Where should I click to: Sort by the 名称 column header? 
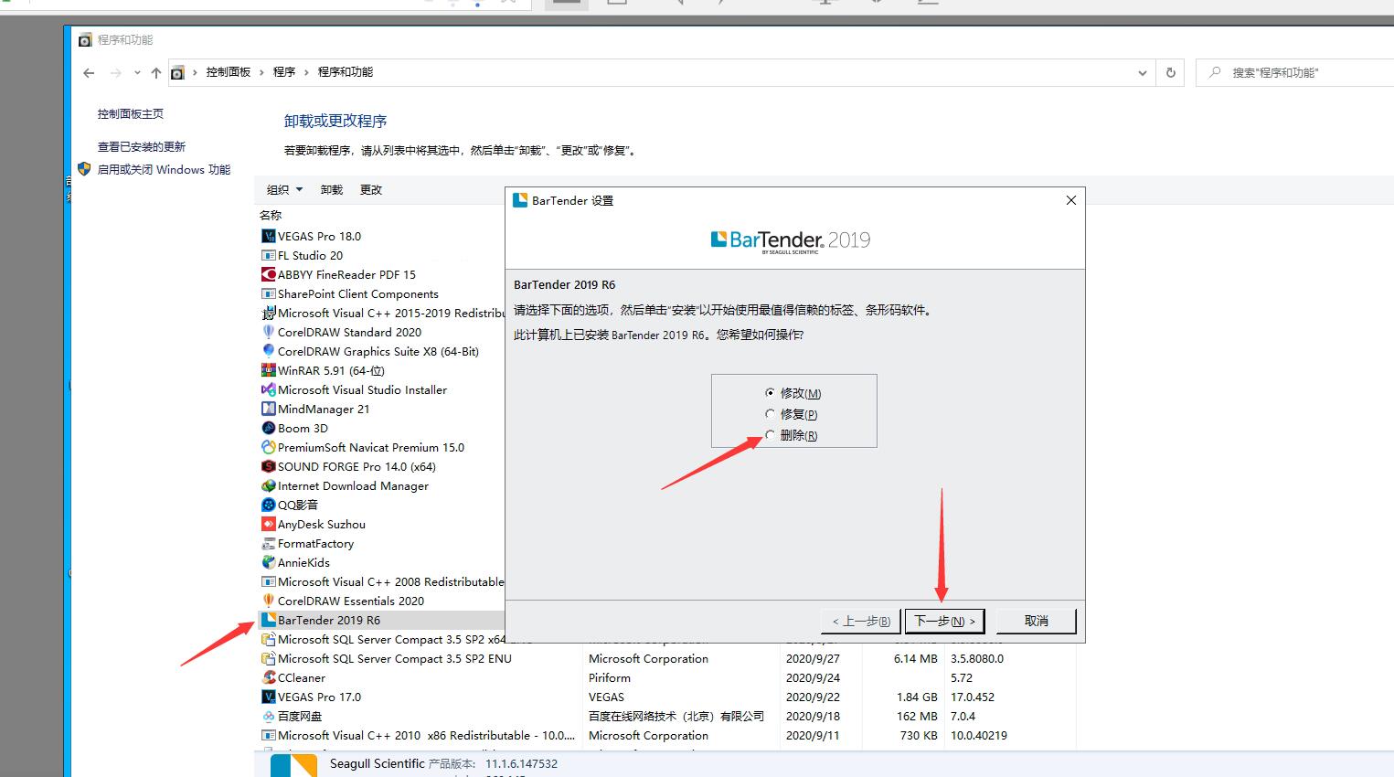click(271, 216)
